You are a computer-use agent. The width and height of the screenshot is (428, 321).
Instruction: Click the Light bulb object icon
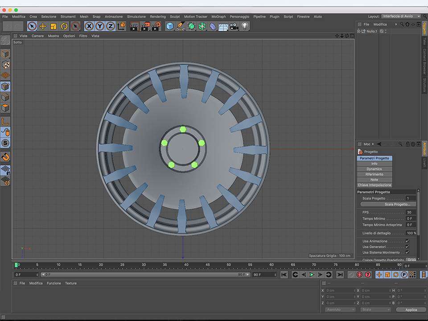click(x=245, y=26)
